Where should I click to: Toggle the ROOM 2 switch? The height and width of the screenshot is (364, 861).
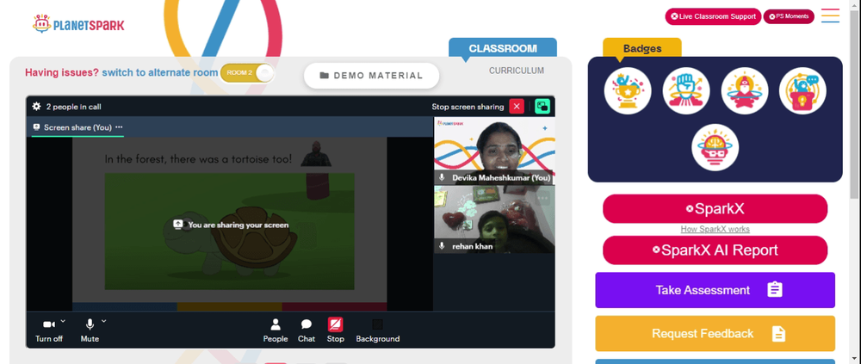[246, 73]
